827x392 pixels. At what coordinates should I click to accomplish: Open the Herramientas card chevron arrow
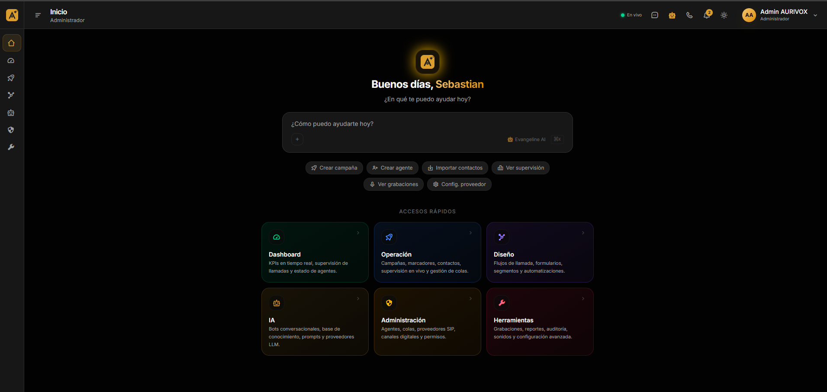pos(583,299)
